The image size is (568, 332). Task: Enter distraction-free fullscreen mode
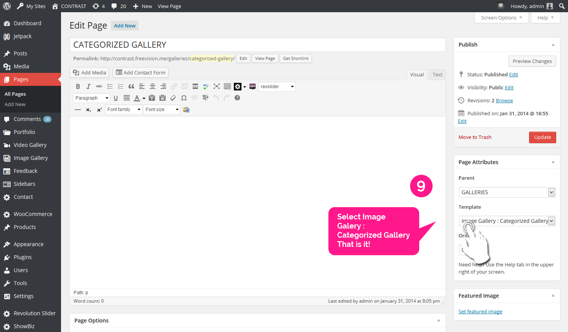pyautogui.click(x=217, y=87)
